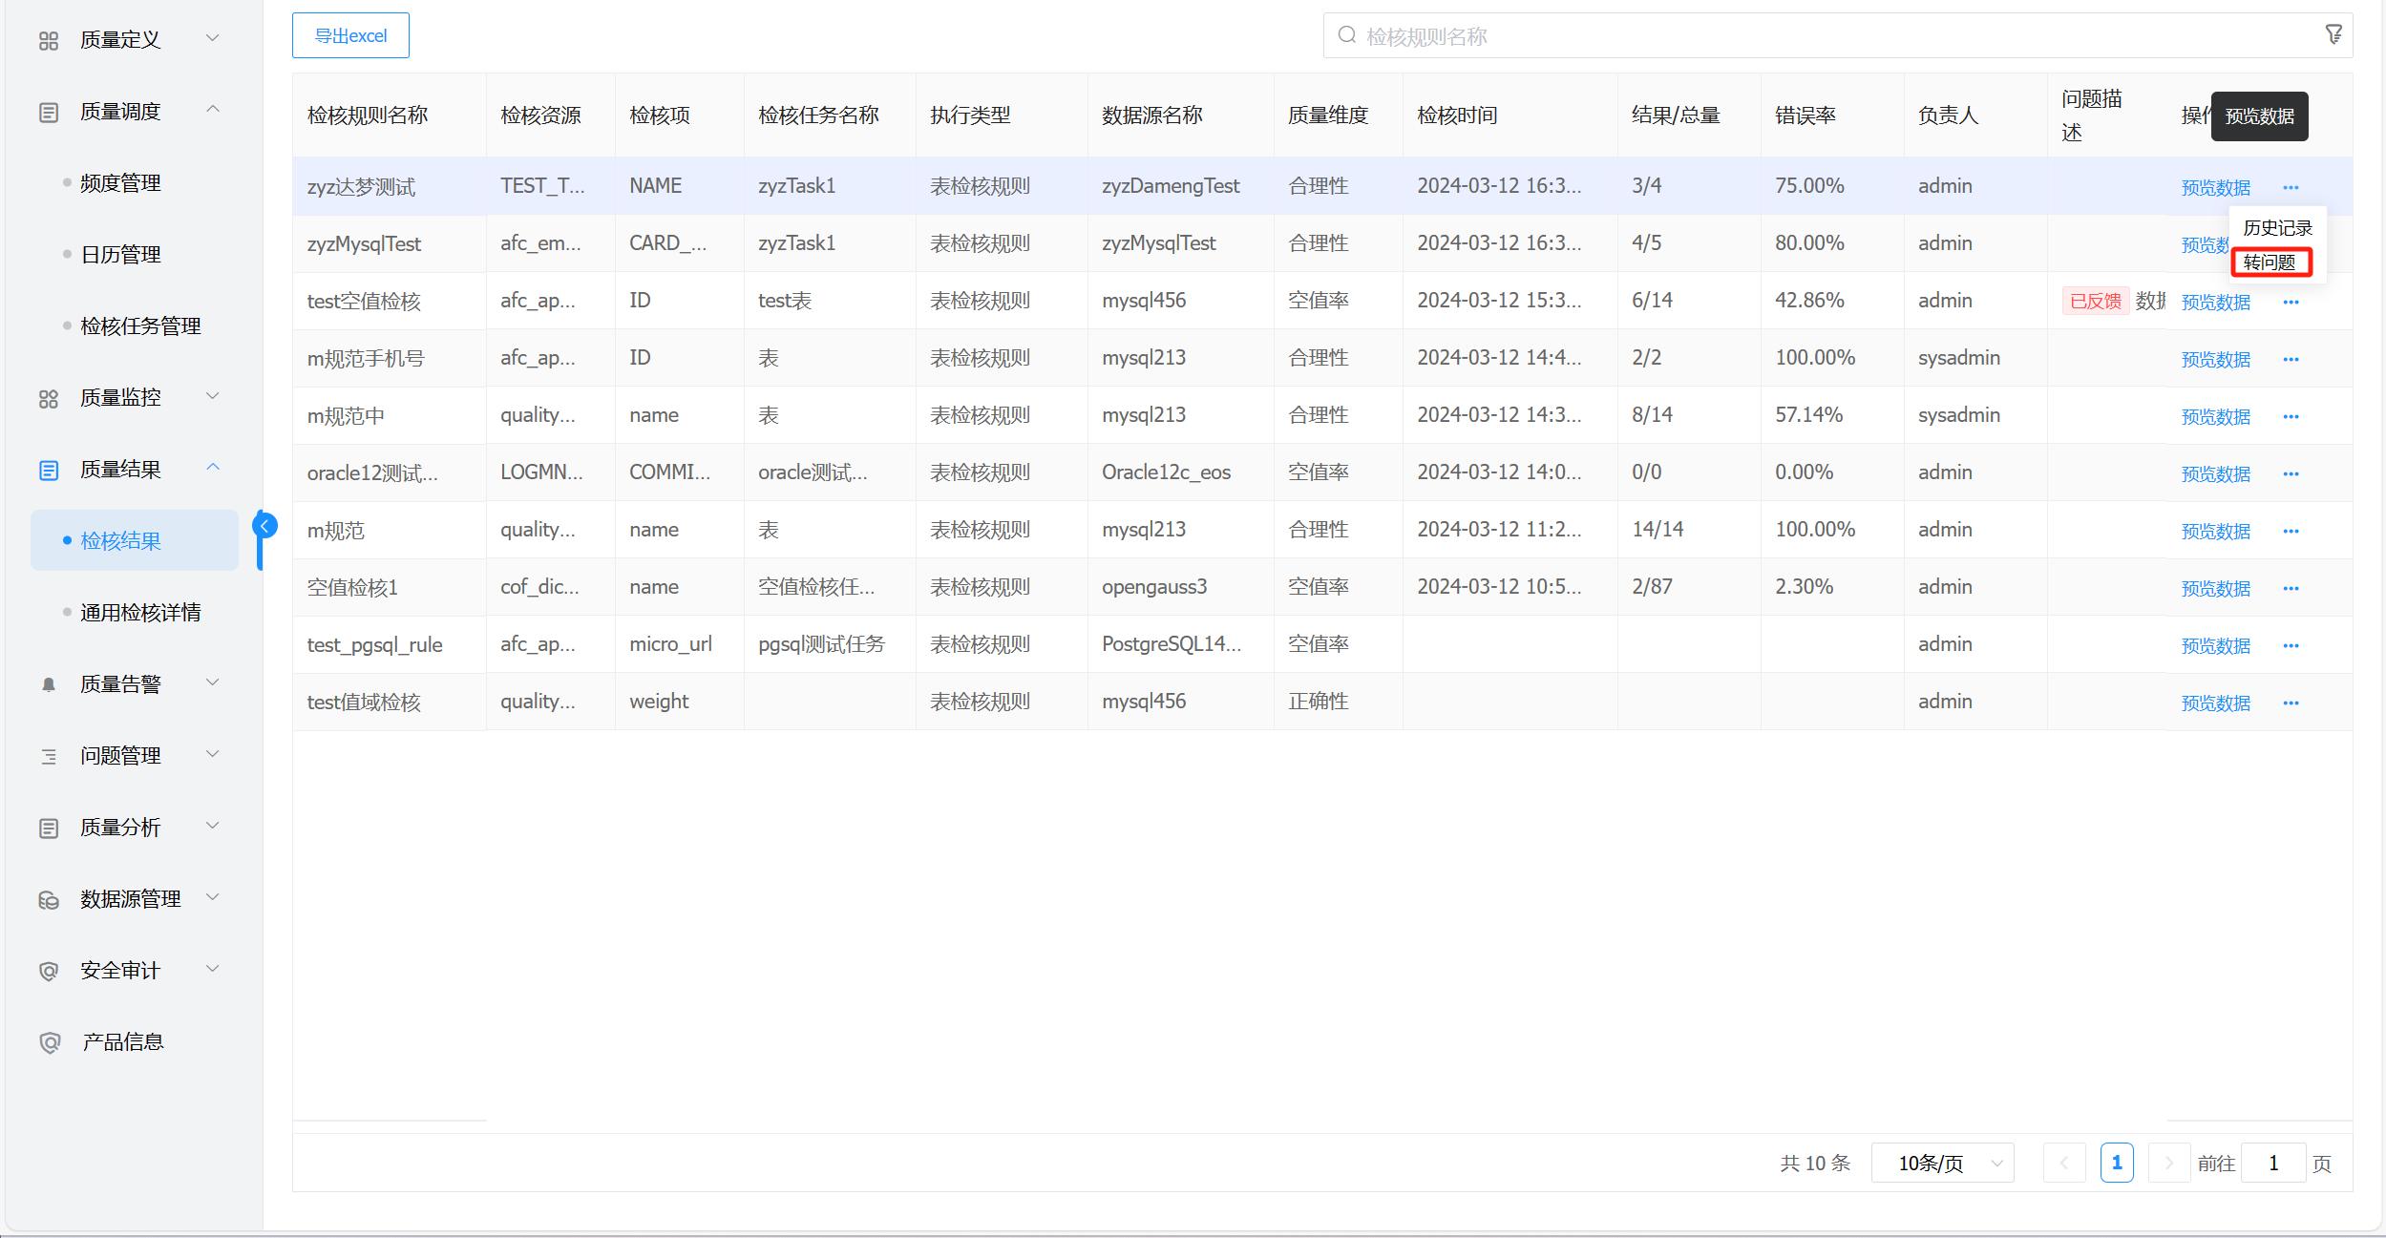Click the 质量告警 bell icon
Viewport: 2386px width, 1238px height.
49,684
